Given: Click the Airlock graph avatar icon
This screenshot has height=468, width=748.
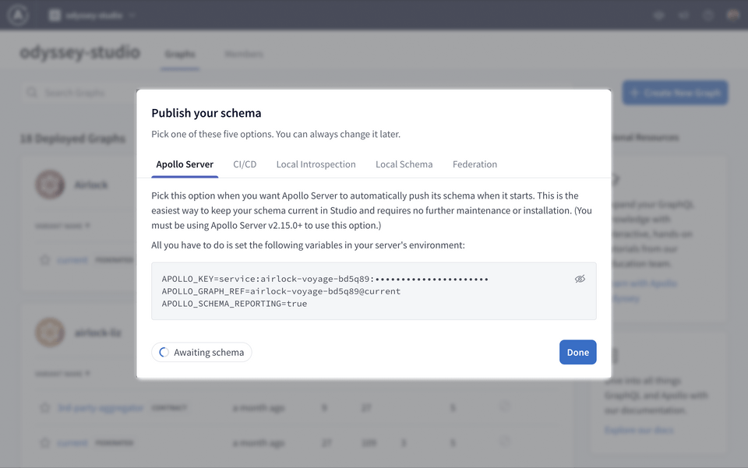Looking at the screenshot, I should tap(50, 185).
